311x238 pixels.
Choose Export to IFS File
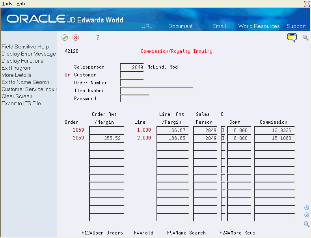pyautogui.click(x=21, y=103)
